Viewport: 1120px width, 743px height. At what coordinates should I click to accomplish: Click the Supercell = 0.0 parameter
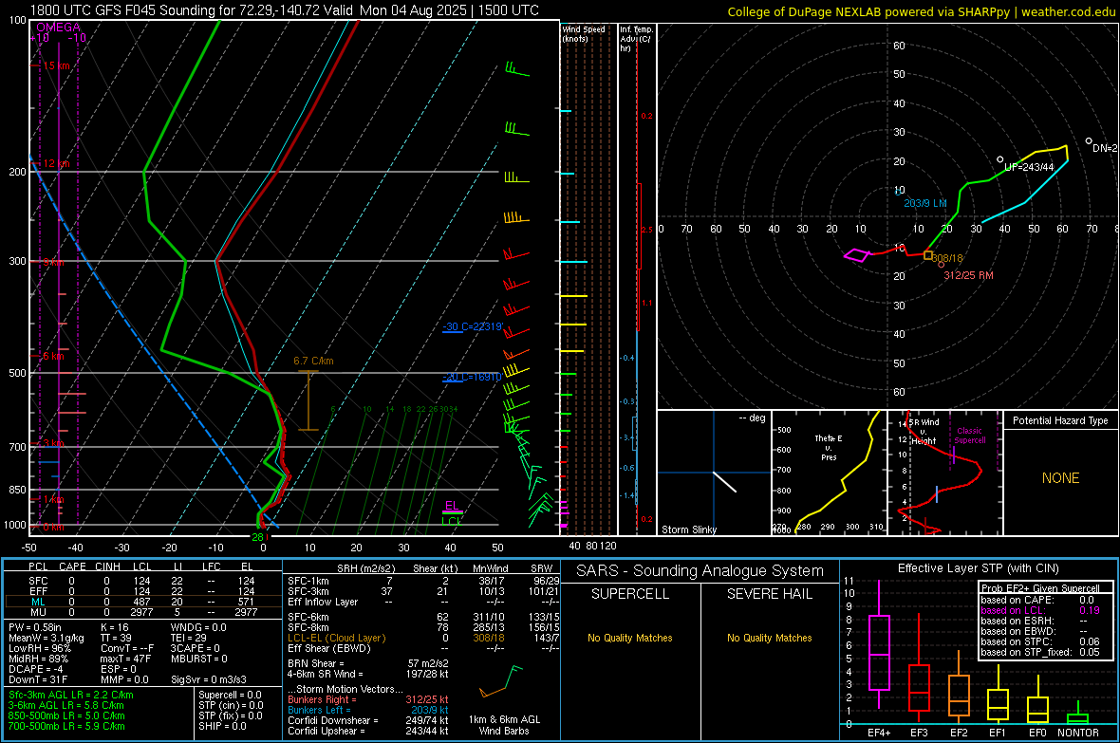[x=230, y=695]
